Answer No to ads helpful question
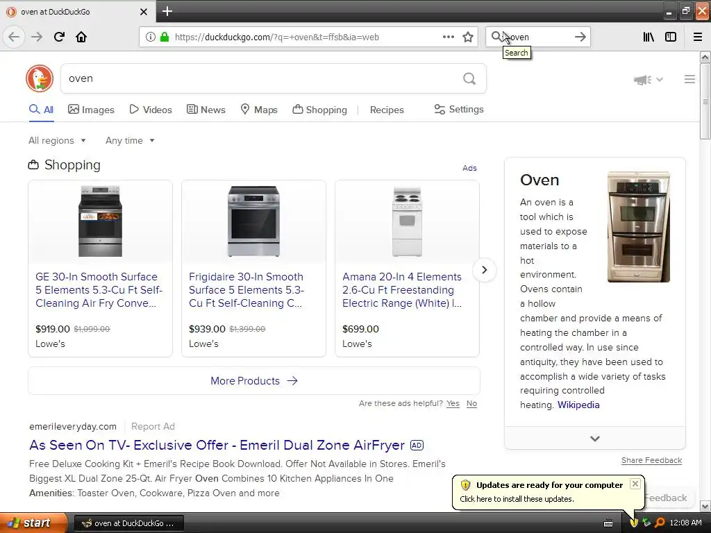This screenshot has height=533, width=711. (471, 403)
